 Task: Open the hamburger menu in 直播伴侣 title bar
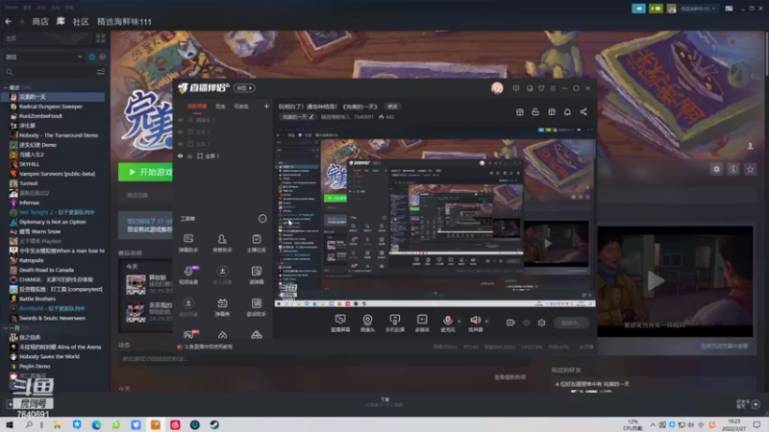(x=553, y=88)
